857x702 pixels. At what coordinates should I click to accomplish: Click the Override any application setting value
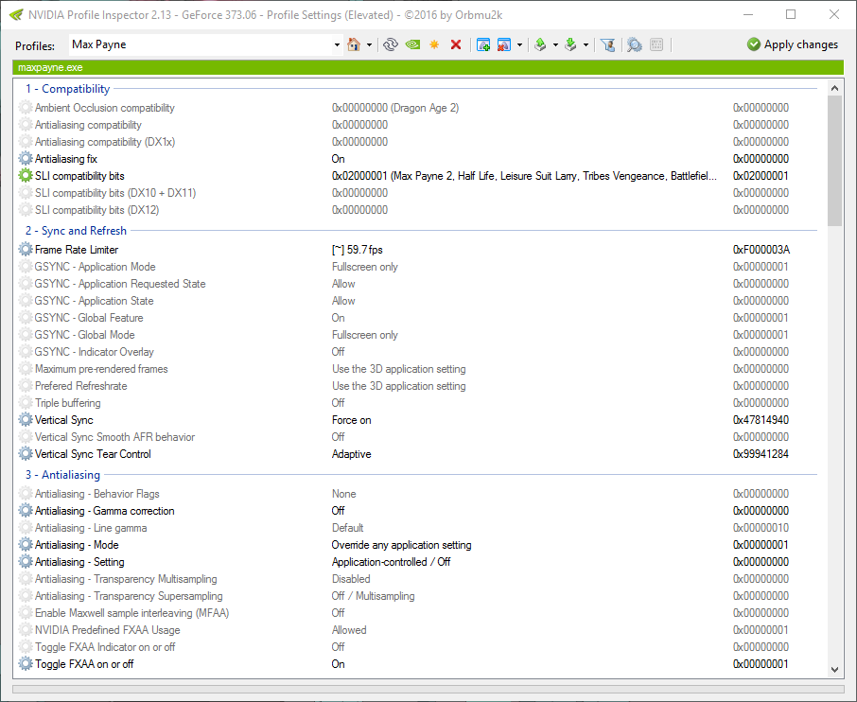tap(401, 545)
